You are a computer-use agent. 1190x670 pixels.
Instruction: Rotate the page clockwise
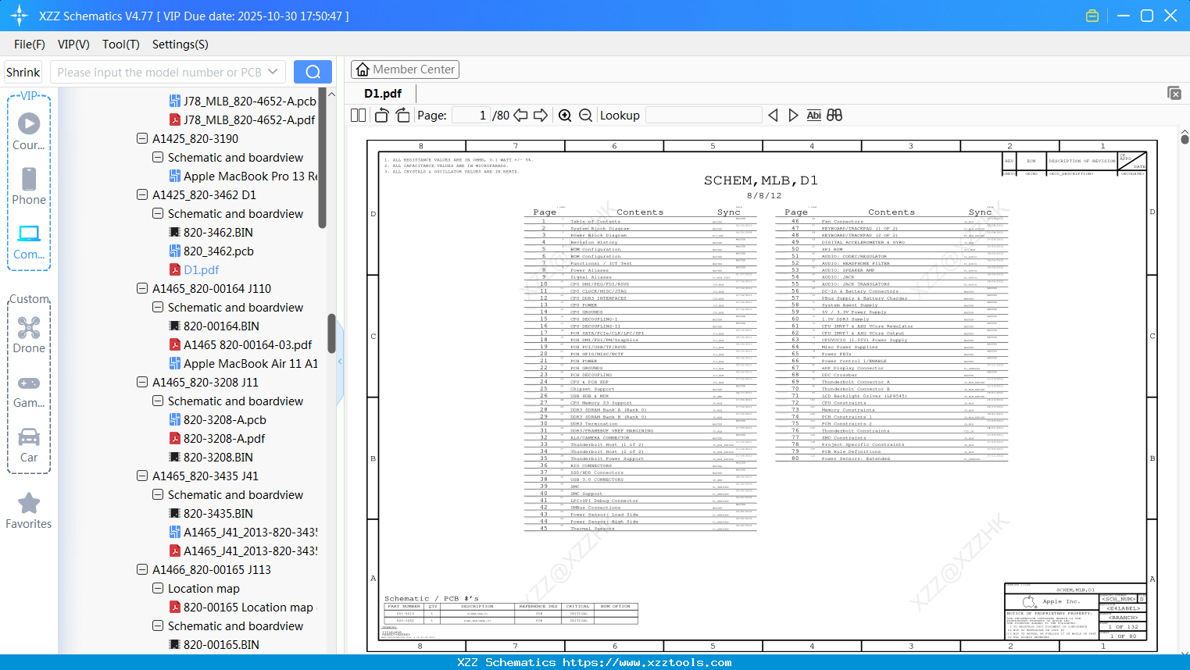[x=402, y=116]
